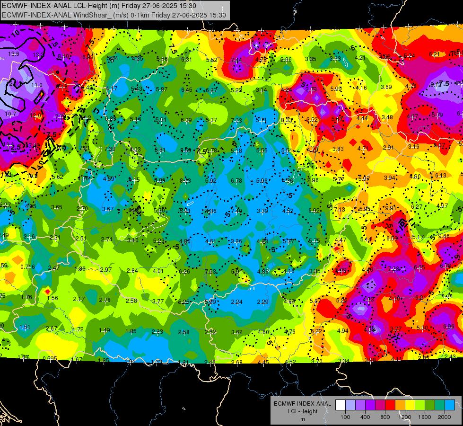Click the wind shear value 3.39
This screenshot has width=463, height=426.
click(262, 211)
